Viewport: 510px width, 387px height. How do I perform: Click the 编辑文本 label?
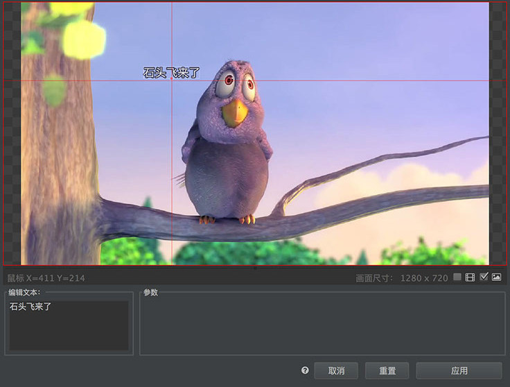[24, 292]
